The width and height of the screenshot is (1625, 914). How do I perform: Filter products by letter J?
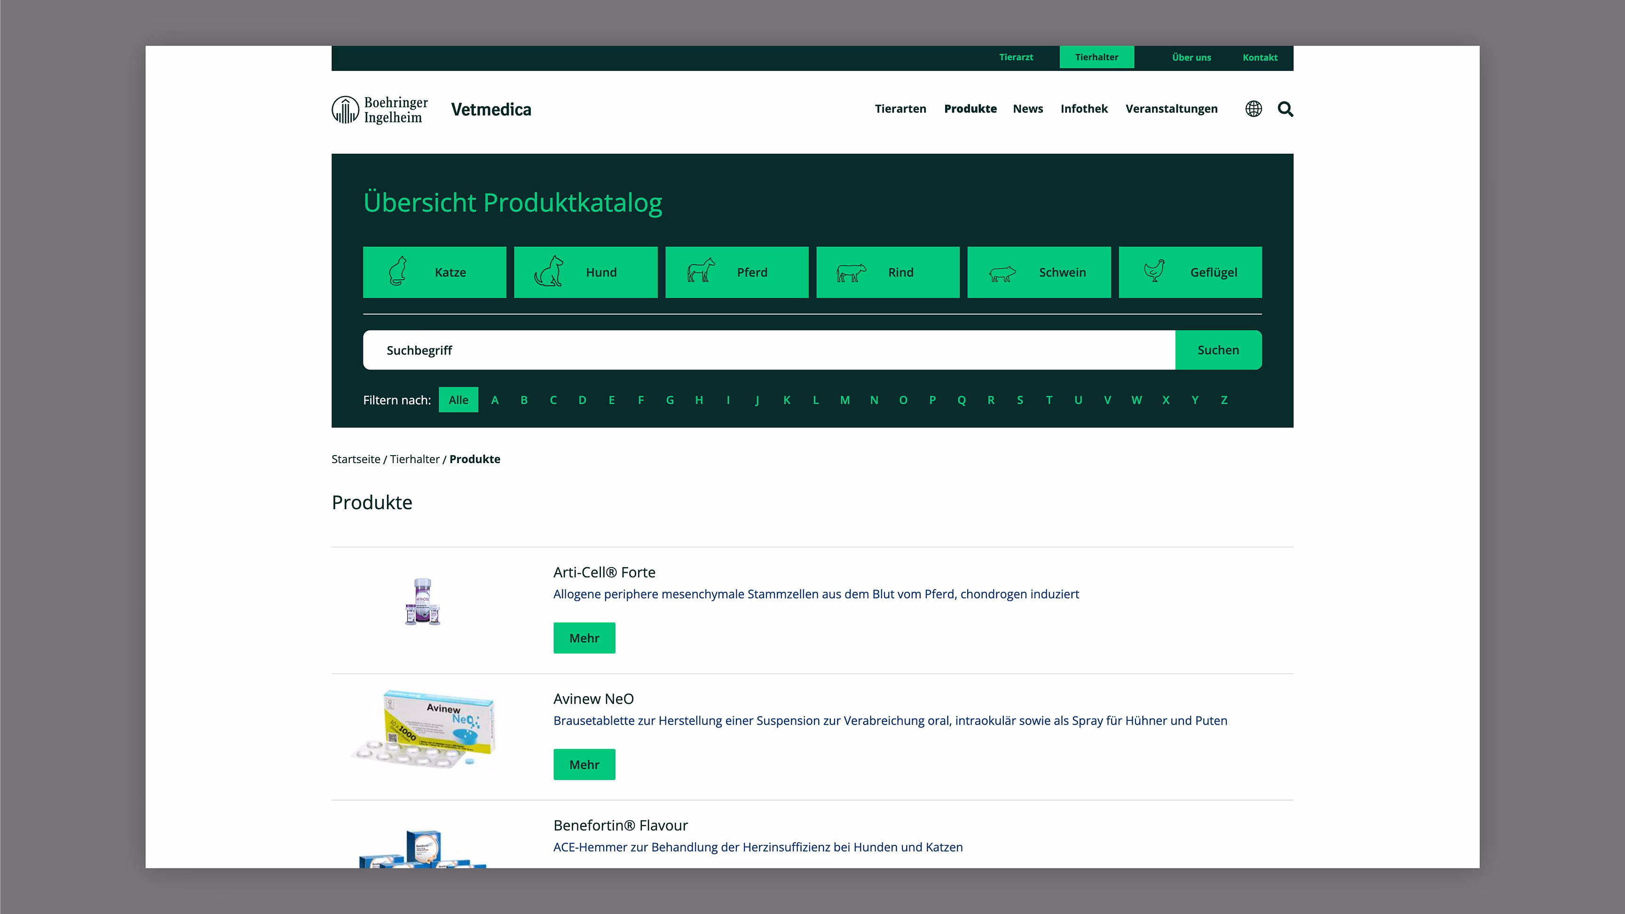(x=757, y=400)
